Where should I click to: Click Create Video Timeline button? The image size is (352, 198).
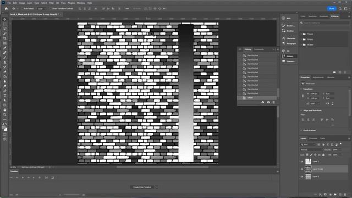(x=142, y=187)
